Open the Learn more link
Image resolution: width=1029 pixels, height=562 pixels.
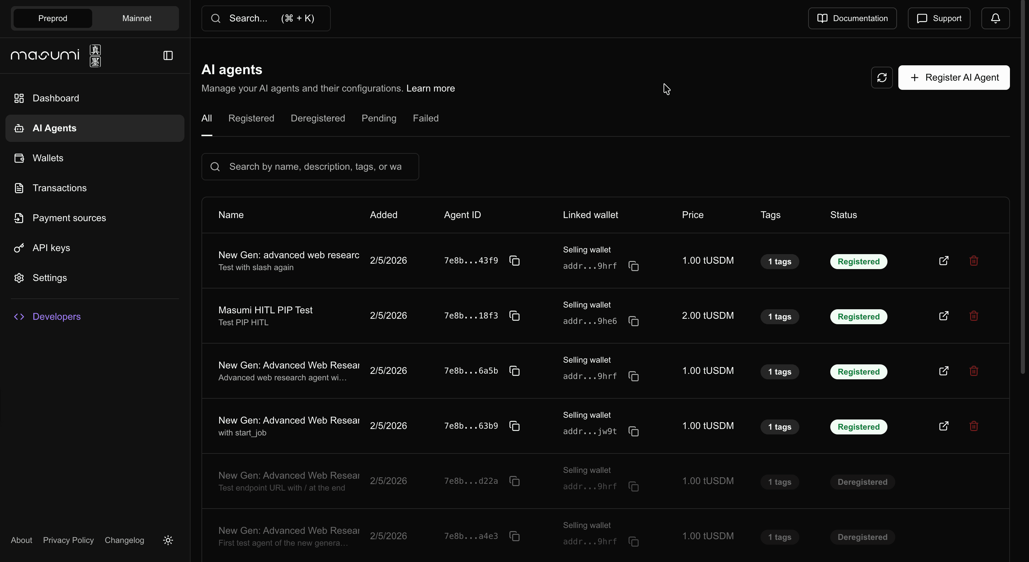(x=430, y=88)
